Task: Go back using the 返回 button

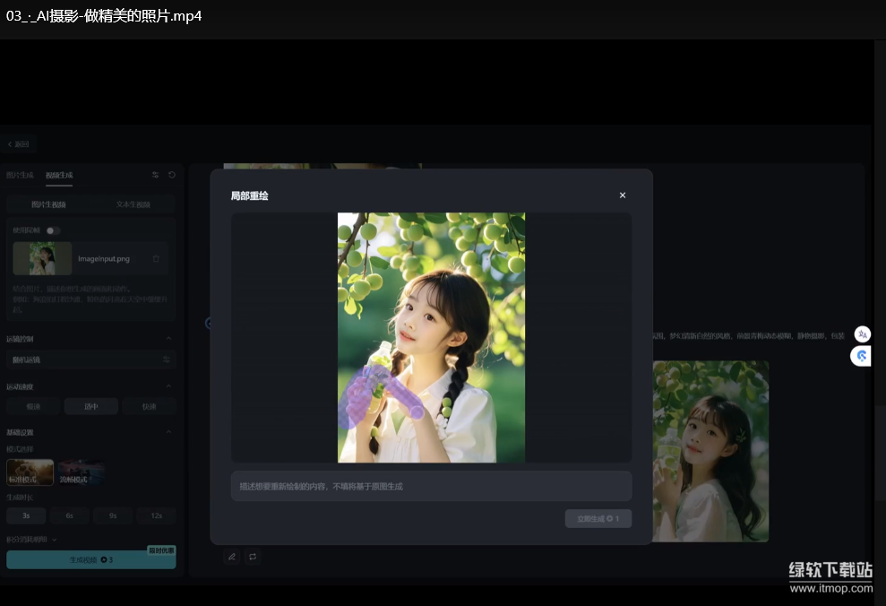Action: coord(18,144)
